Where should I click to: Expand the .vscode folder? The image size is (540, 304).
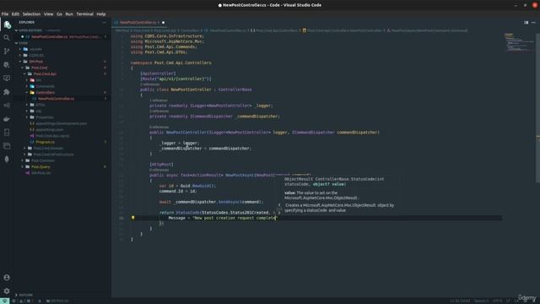pyautogui.click(x=35, y=49)
